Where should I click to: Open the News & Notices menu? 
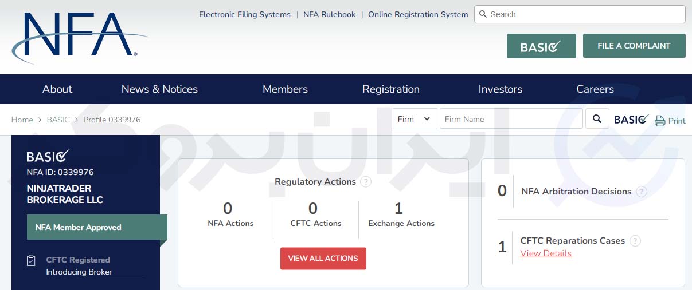tap(159, 89)
